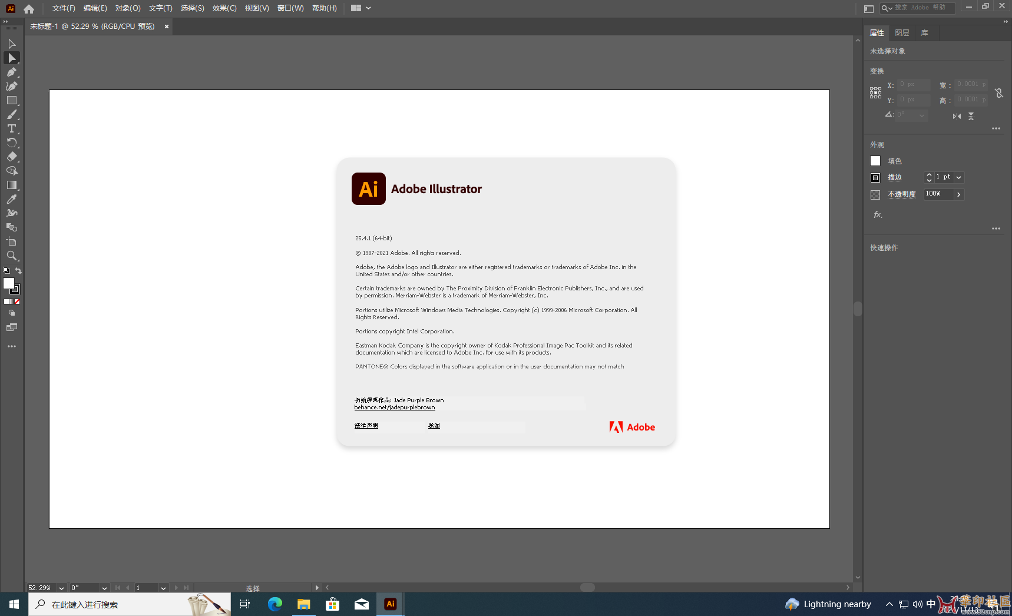1012x616 pixels.
Task: Select the Artboard tool
Action: (x=12, y=241)
